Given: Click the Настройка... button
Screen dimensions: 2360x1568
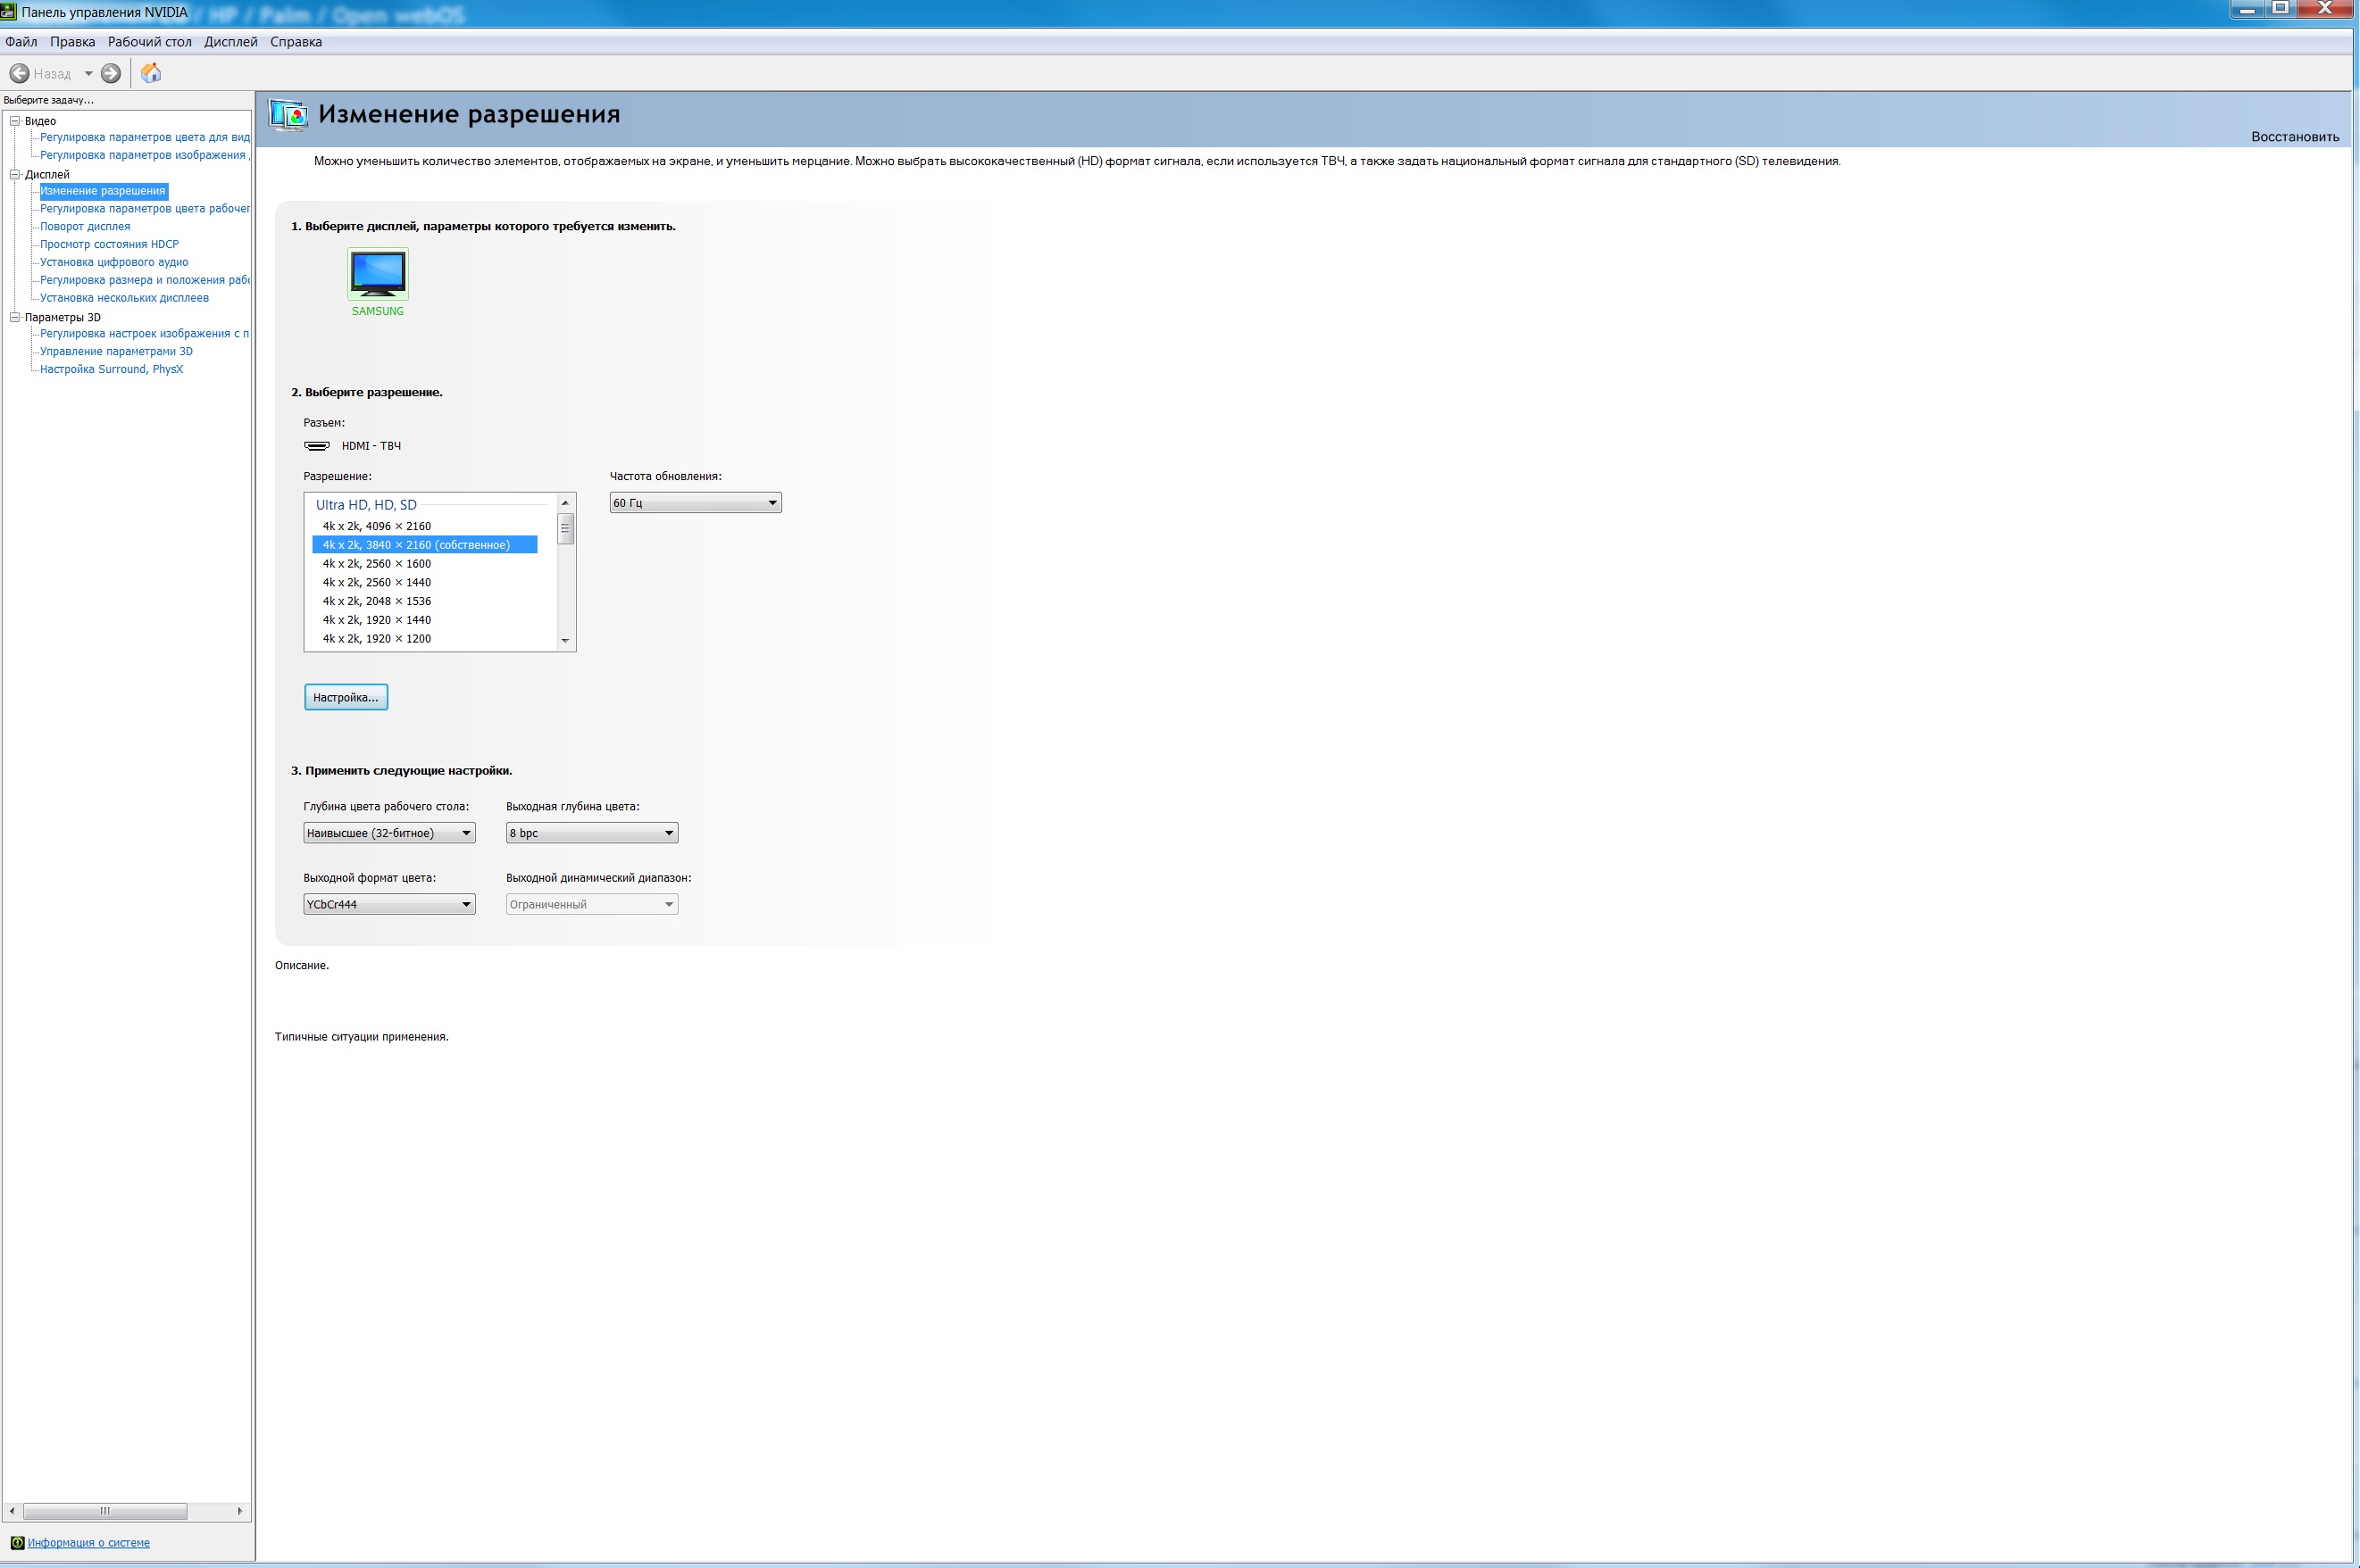Looking at the screenshot, I should 346,697.
